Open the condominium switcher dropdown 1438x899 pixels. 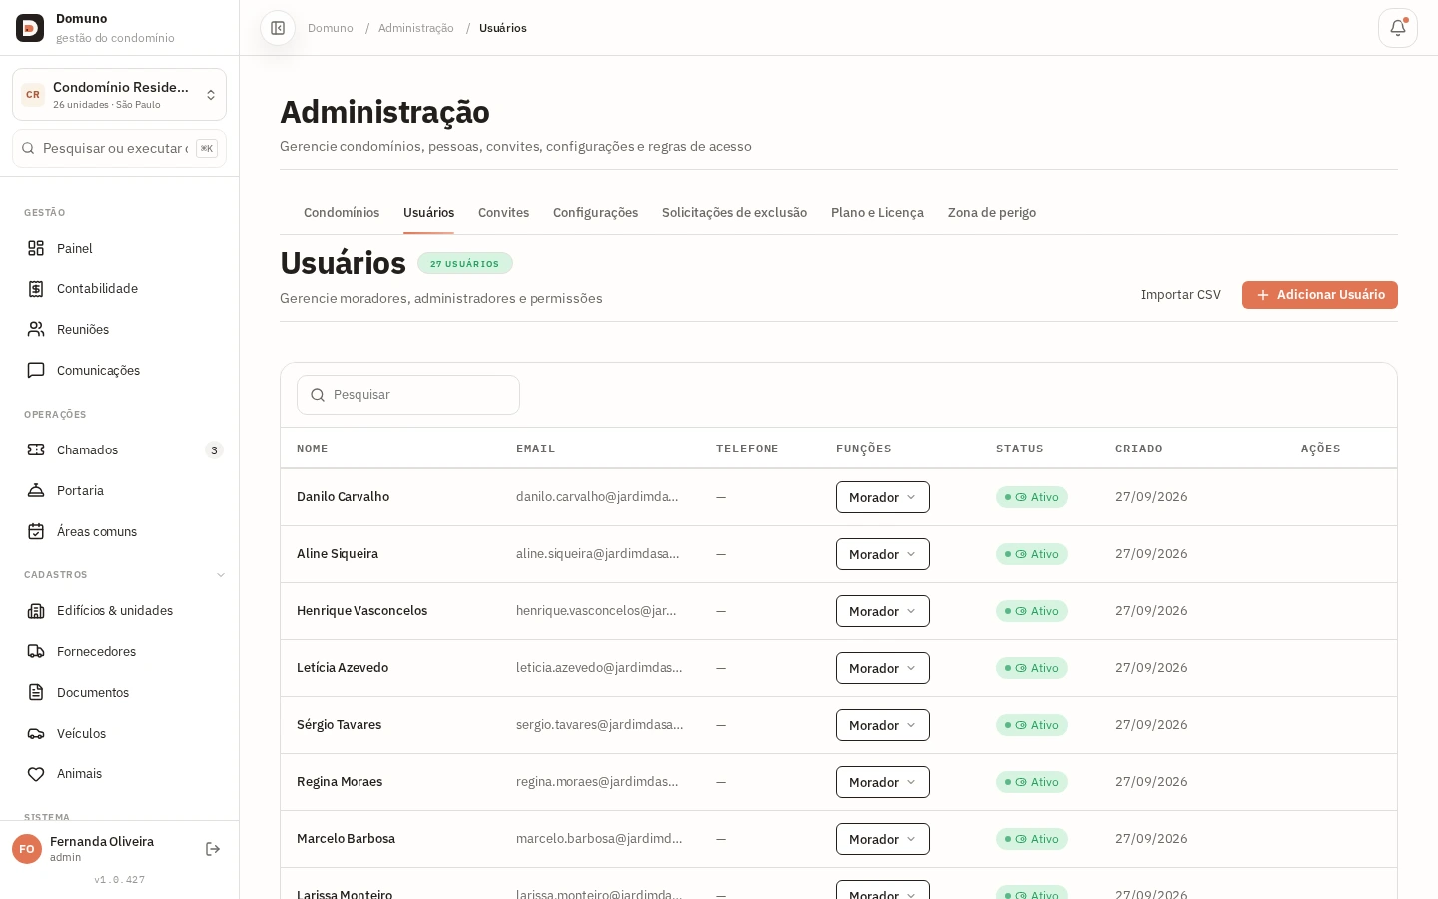[x=119, y=95]
